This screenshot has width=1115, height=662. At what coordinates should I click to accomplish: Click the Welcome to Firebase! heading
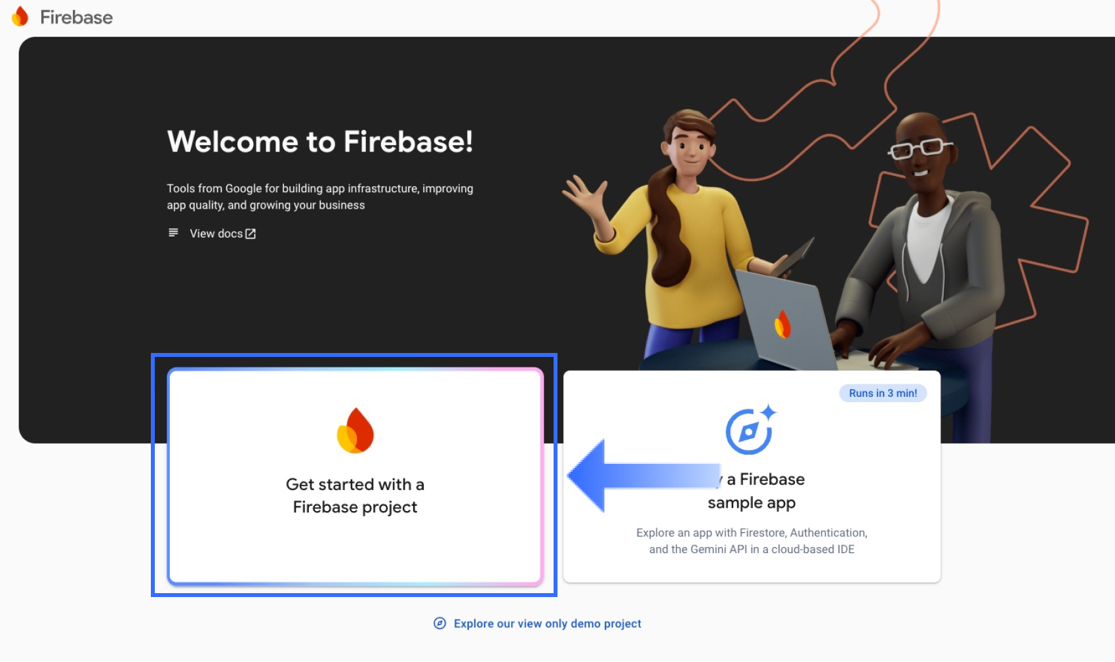point(320,142)
